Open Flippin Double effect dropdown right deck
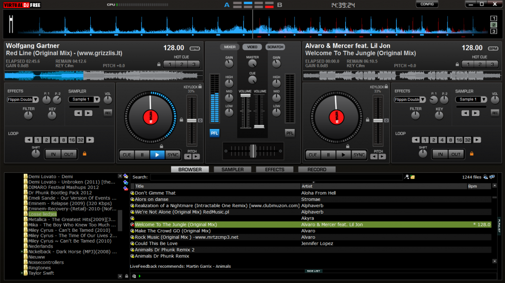The width and height of the screenshot is (505, 283). coord(423,100)
